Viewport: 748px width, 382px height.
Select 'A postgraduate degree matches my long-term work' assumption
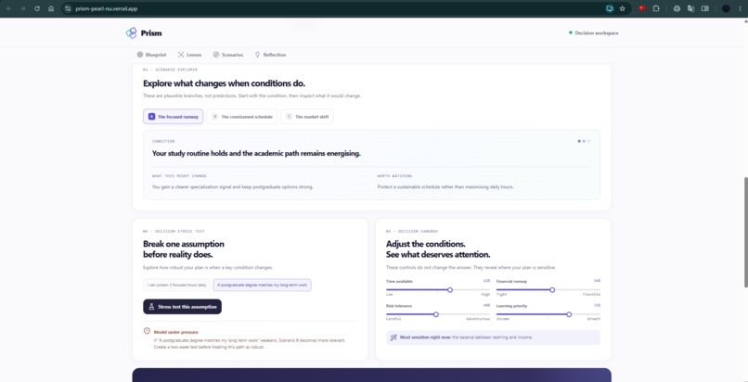262,285
